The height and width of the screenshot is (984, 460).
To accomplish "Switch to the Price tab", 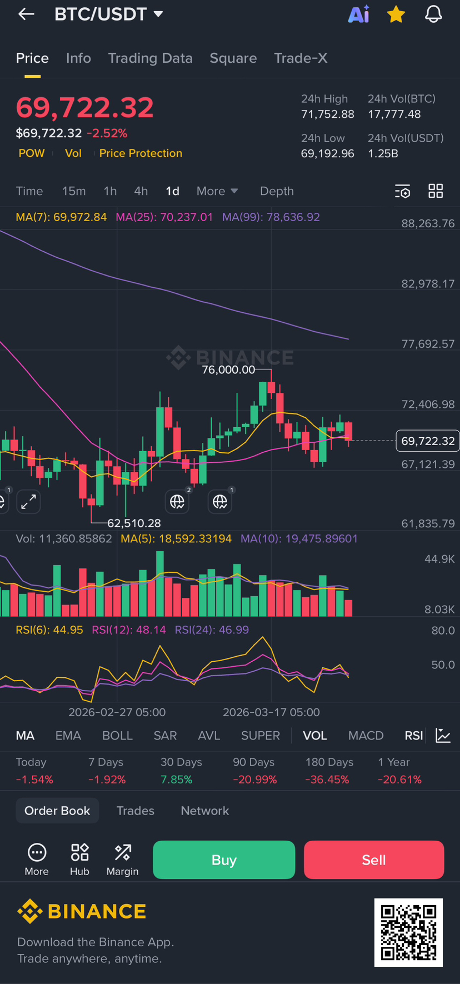I will click(x=32, y=58).
